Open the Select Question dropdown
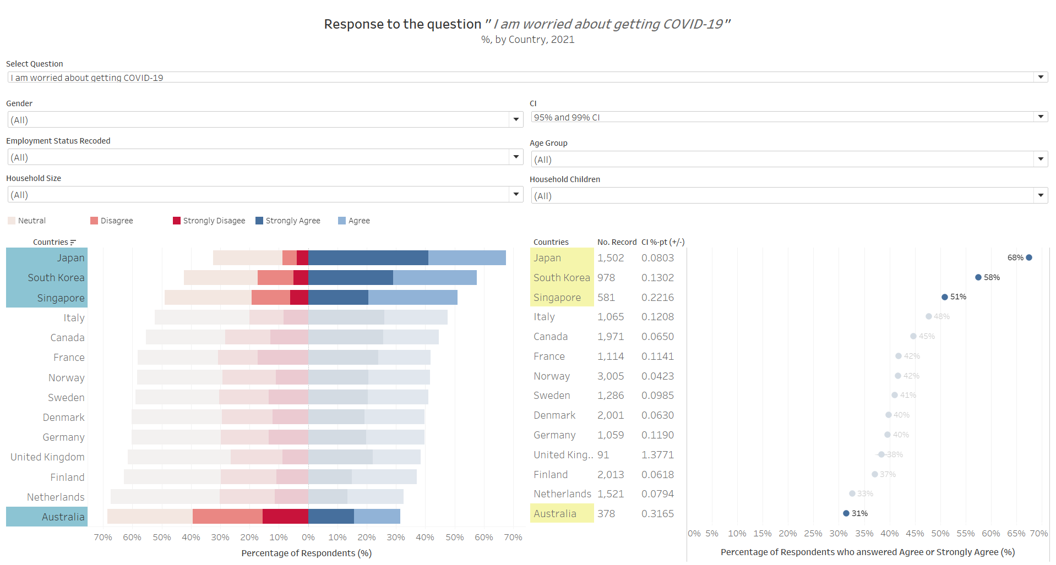Screen dimensions: 1056x565 tap(1041, 78)
